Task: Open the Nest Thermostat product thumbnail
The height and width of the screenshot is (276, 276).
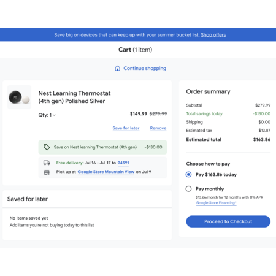Action: [x=20, y=97]
